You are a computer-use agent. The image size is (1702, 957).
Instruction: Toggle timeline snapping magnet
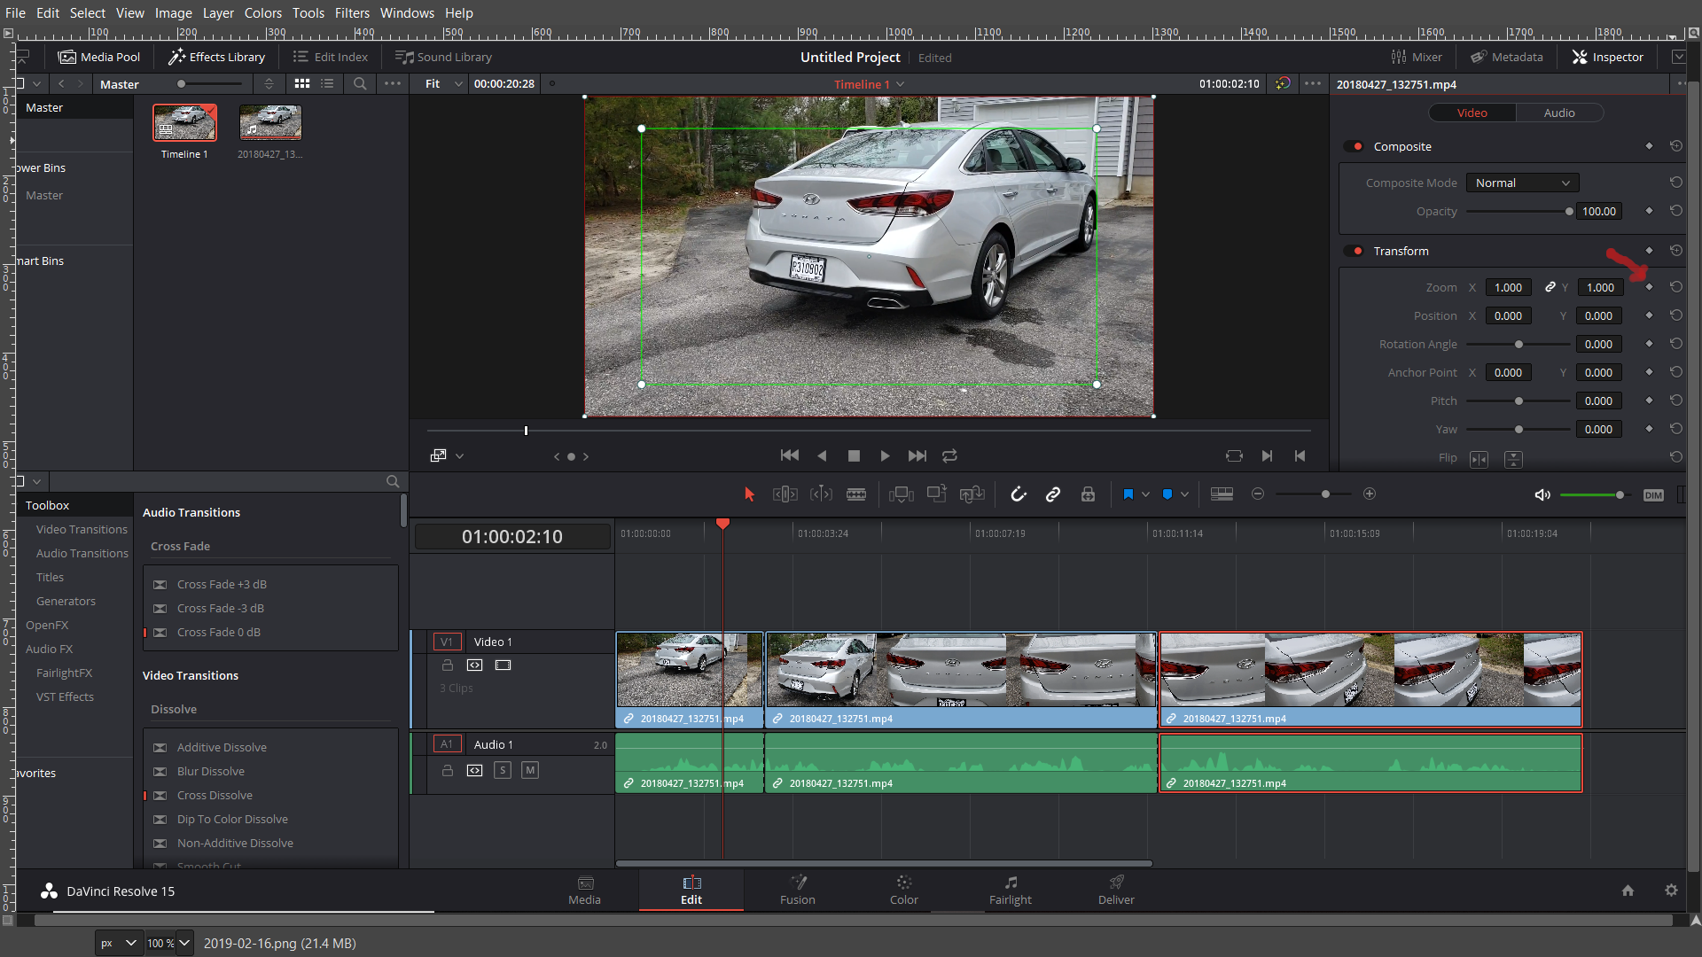click(1018, 494)
